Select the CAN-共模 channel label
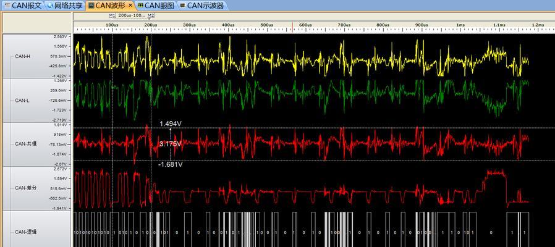 (25, 144)
